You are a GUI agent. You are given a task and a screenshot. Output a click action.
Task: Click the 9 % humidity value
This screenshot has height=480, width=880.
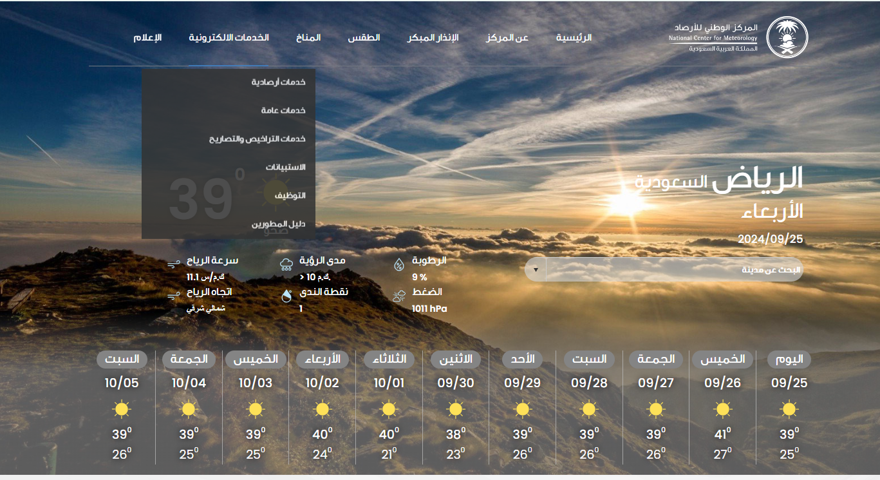[419, 277]
